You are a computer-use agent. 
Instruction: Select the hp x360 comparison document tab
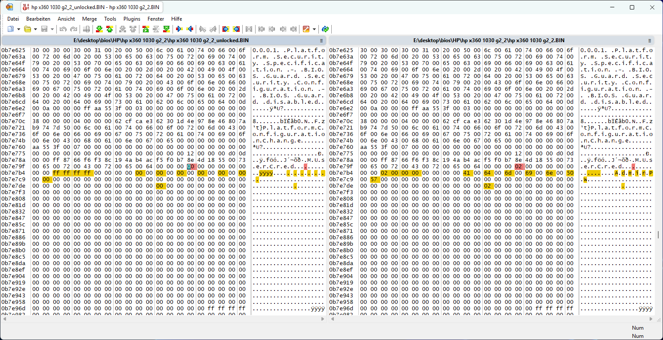[x=92, y=7]
